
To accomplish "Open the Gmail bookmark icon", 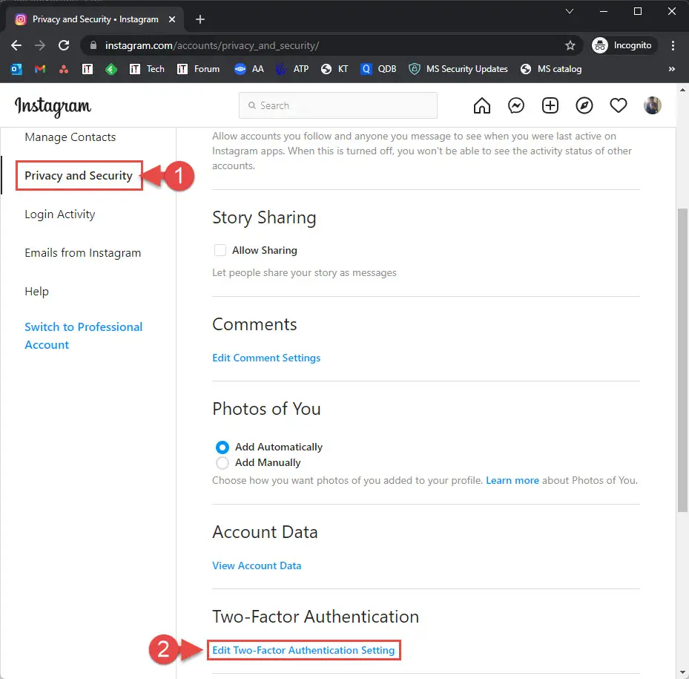I will pyautogui.click(x=40, y=69).
